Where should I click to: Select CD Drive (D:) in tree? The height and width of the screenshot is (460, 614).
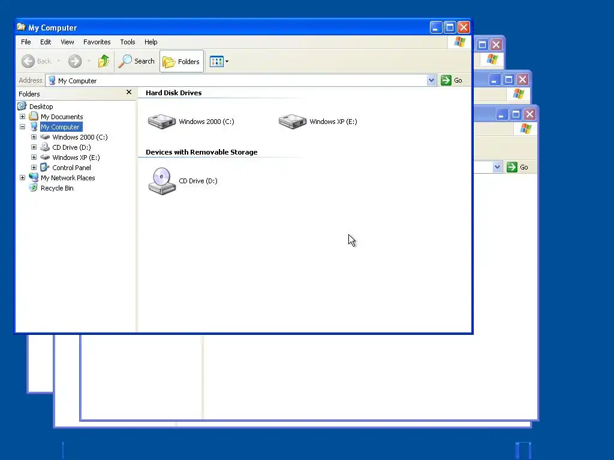click(x=72, y=147)
